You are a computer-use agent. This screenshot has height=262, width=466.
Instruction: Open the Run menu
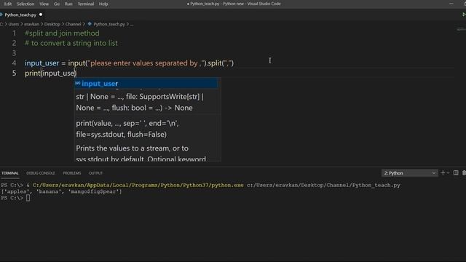click(68, 4)
